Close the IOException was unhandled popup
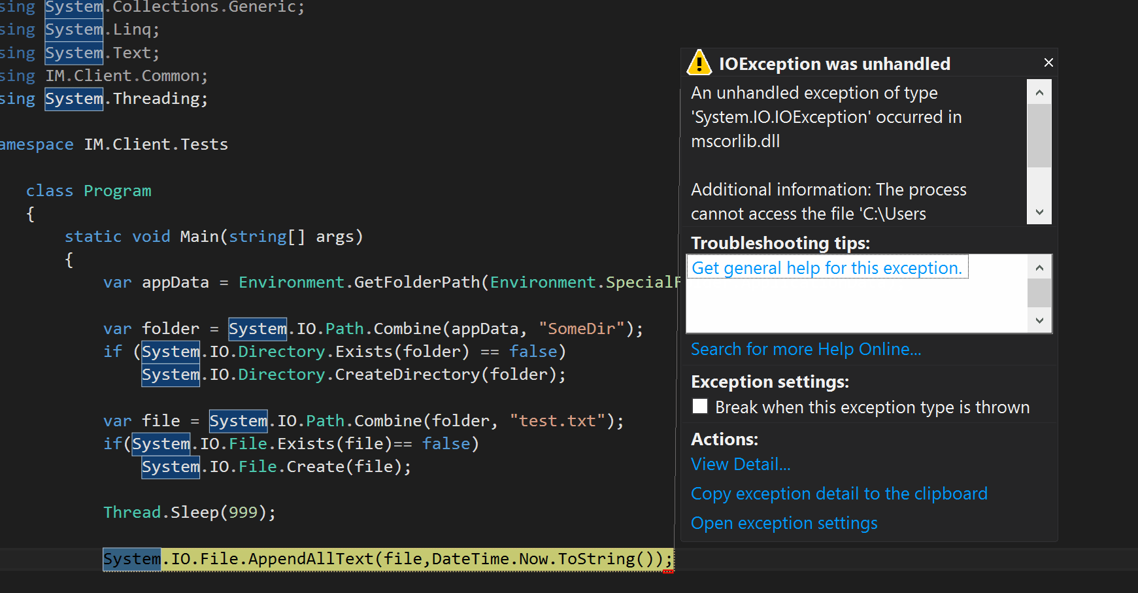This screenshot has height=593, width=1138. tap(1048, 62)
